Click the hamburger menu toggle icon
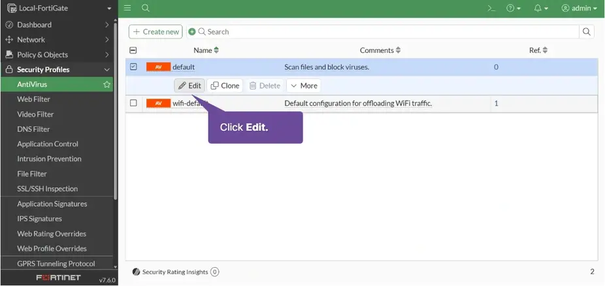Screen dimensions: 605x286 127,8
